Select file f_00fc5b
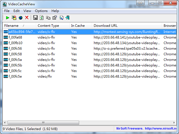Viewport: 179px width, 134px height. [x=15, y=65]
